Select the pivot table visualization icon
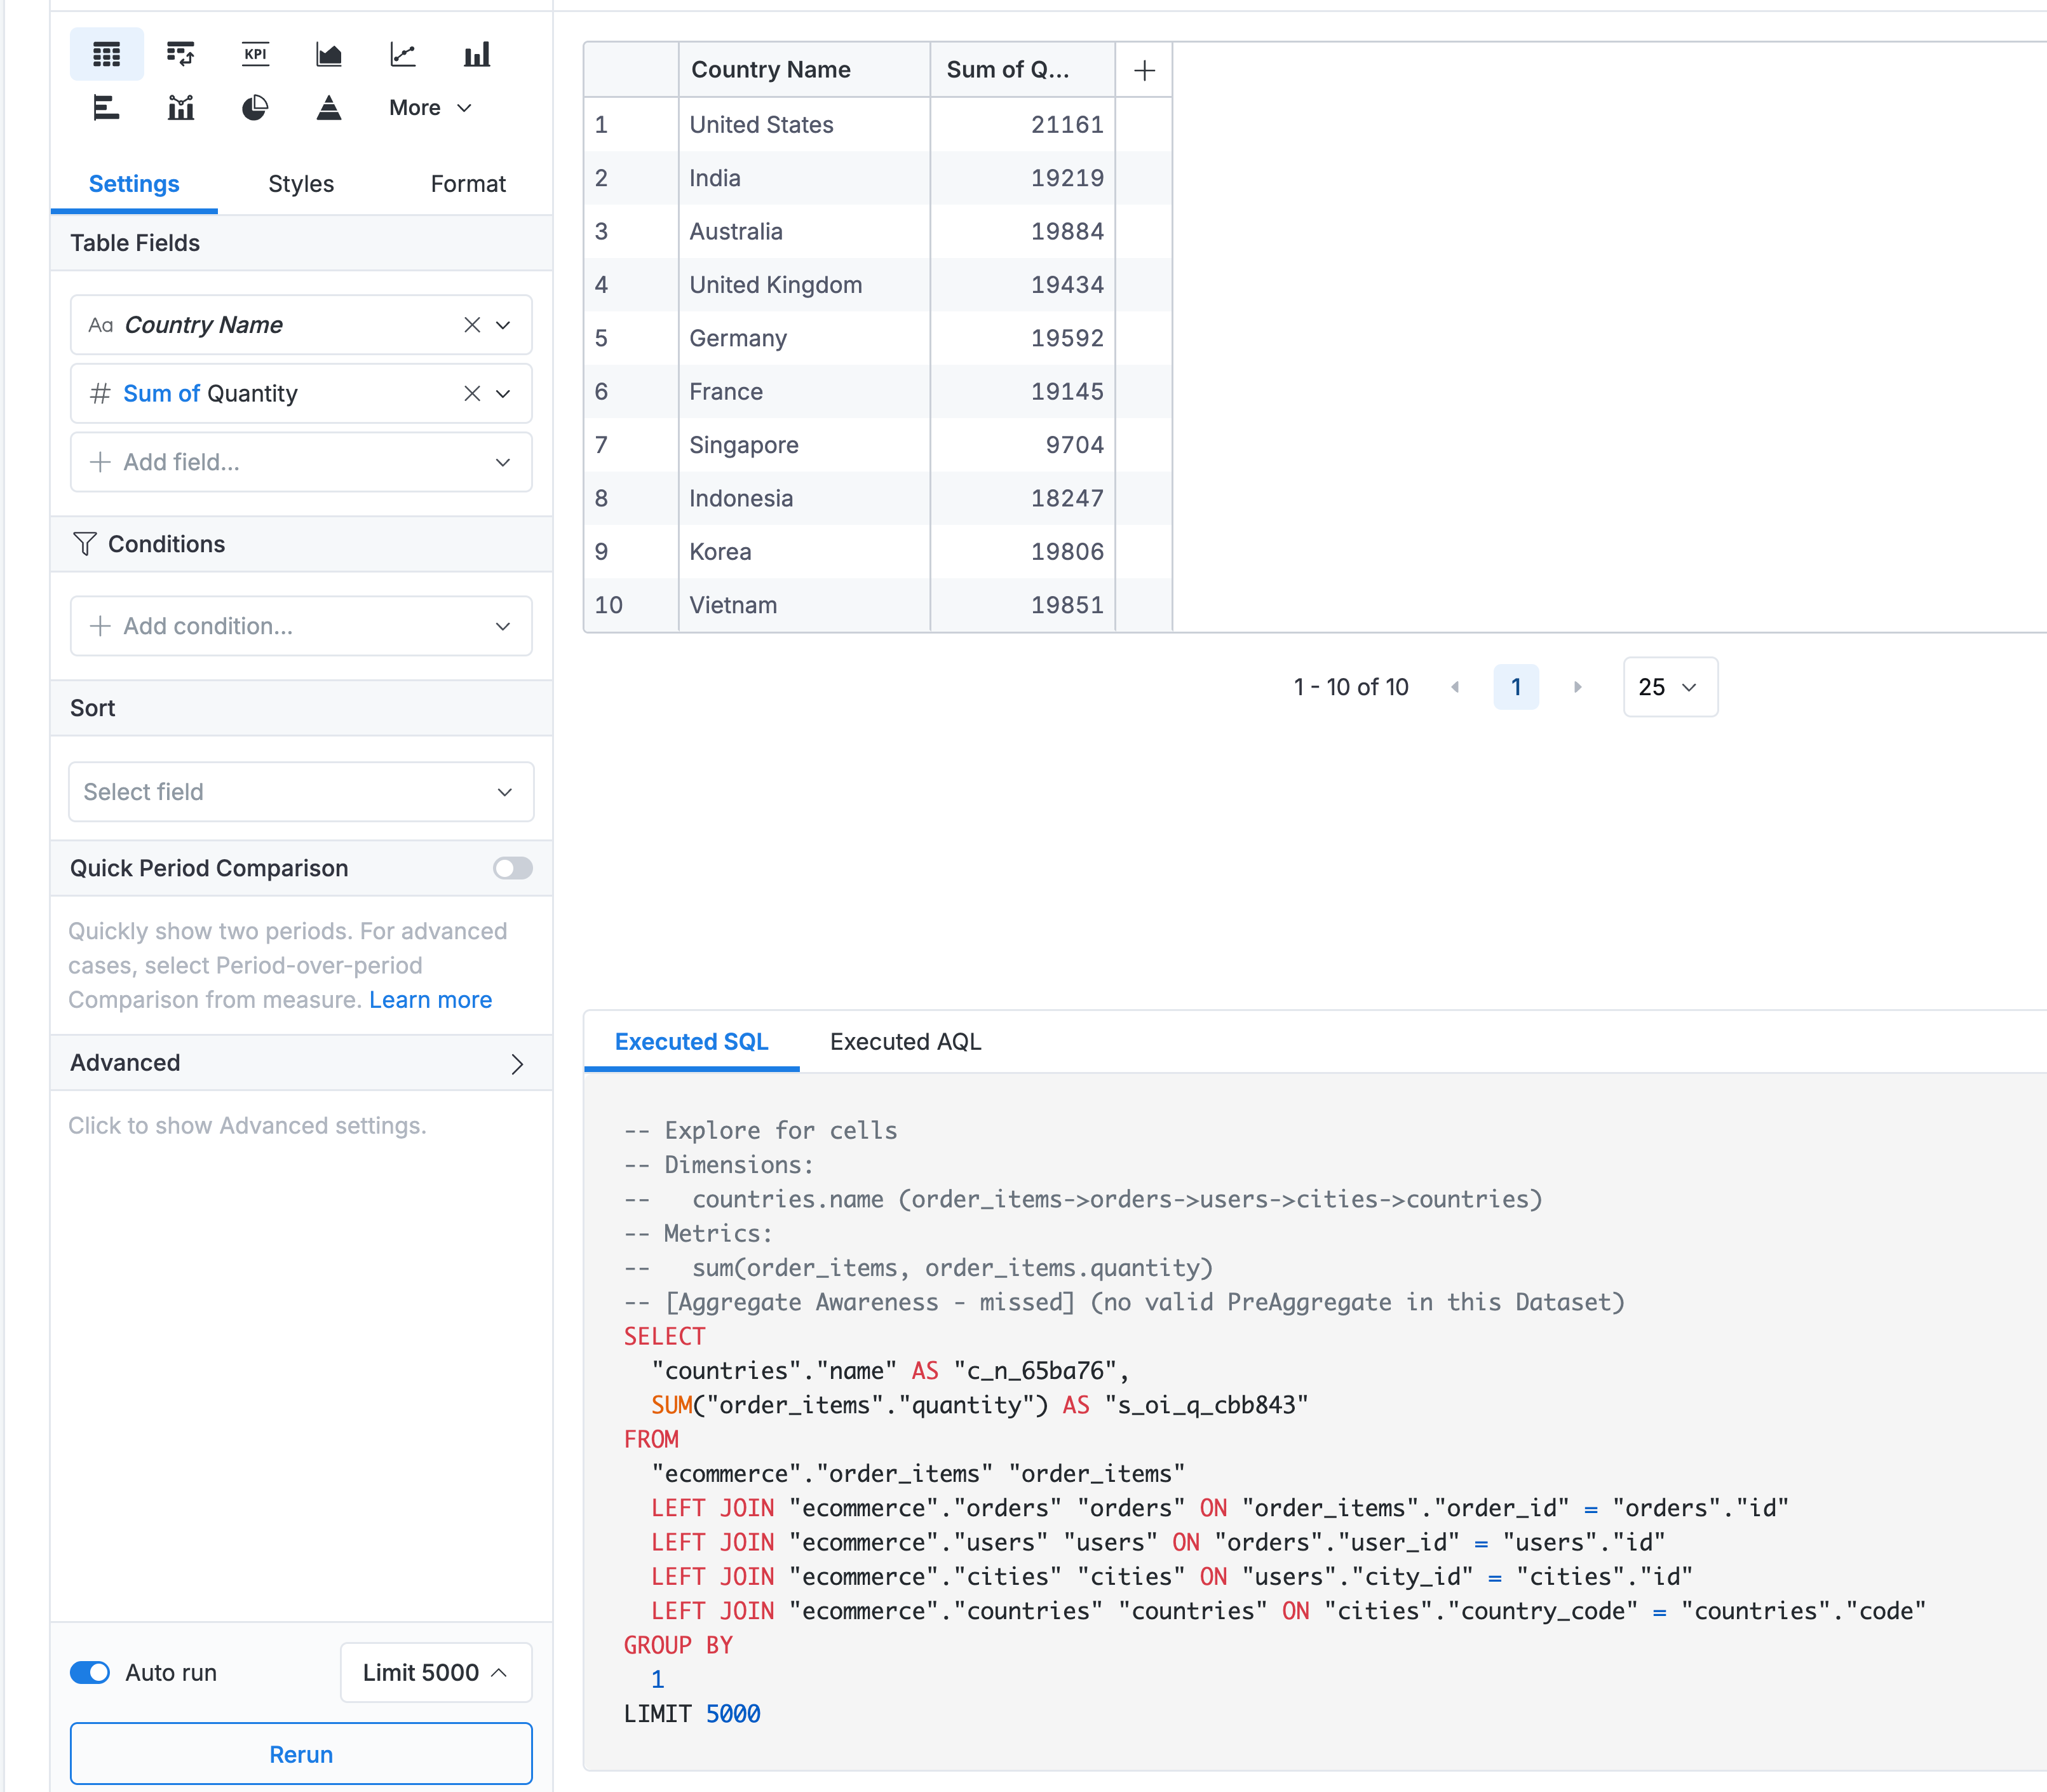 [180, 54]
